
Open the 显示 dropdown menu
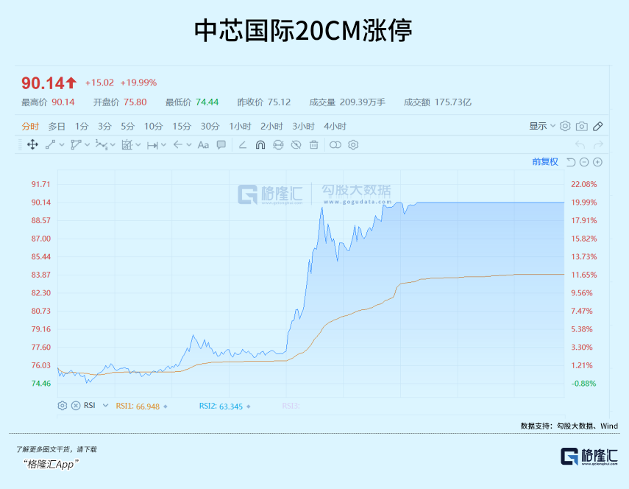point(542,126)
